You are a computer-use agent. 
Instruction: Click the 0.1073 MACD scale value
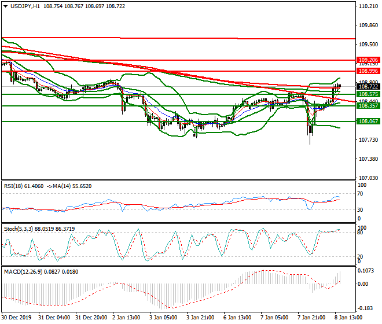365,271
